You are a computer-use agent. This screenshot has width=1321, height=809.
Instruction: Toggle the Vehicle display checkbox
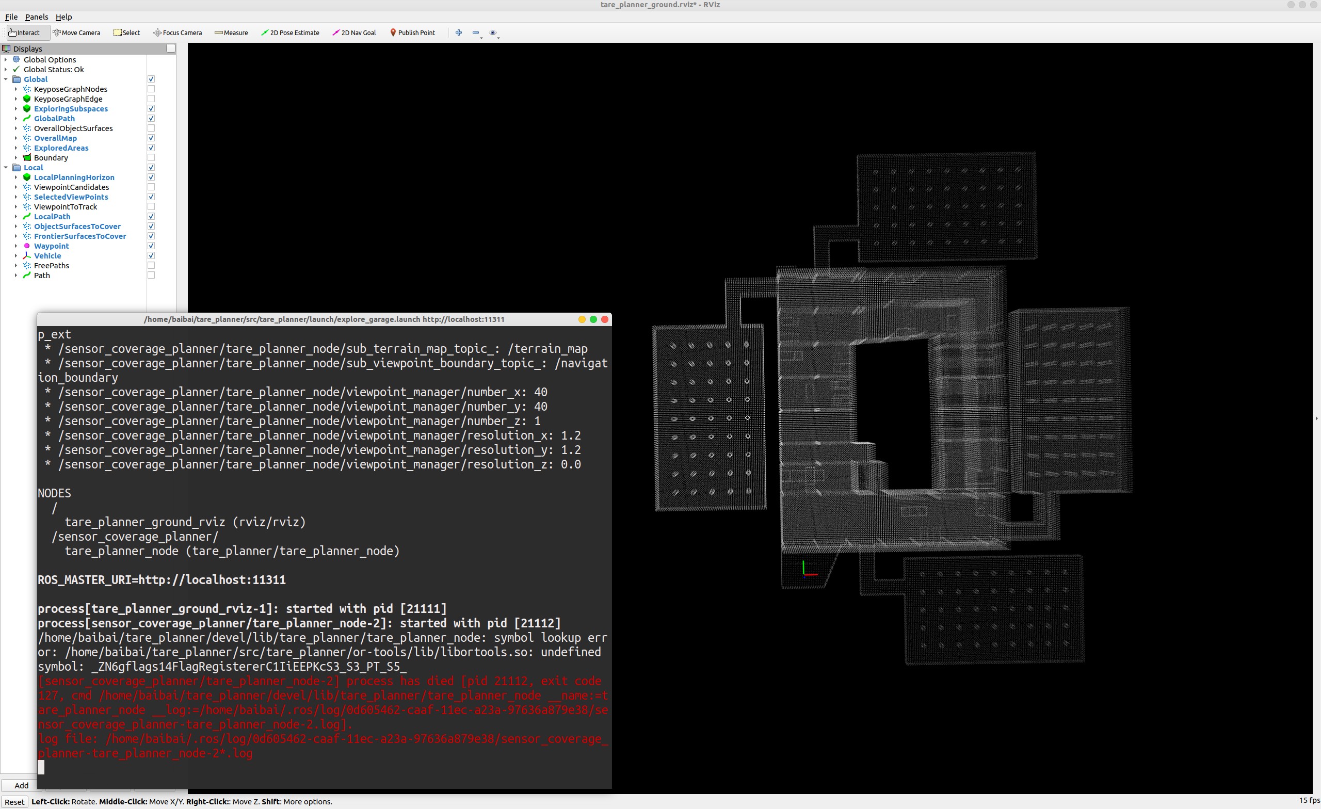[x=151, y=256]
